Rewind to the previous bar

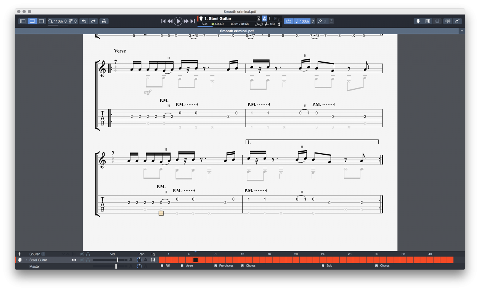[170, 21]
